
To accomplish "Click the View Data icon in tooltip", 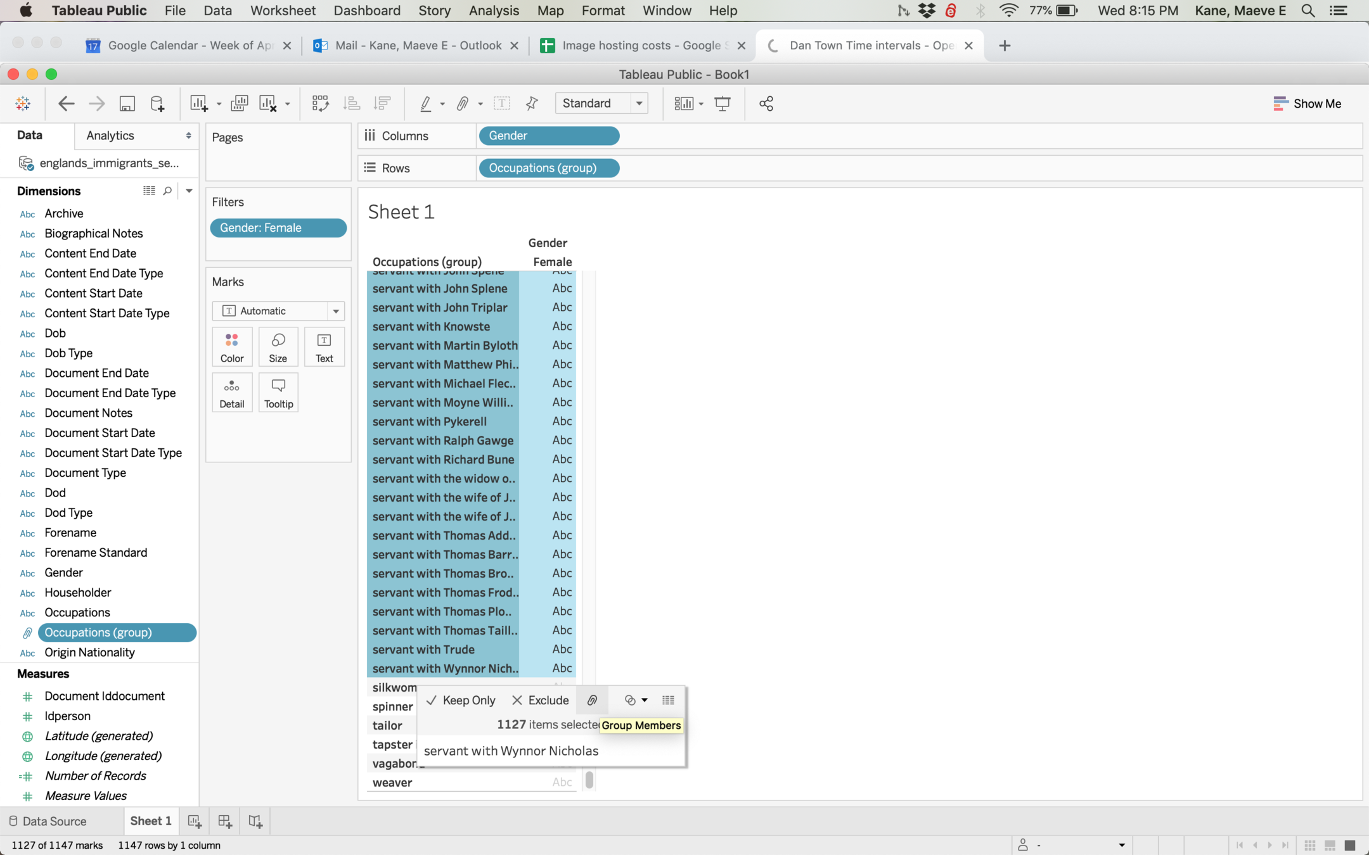I will click(x=668, y=700).
